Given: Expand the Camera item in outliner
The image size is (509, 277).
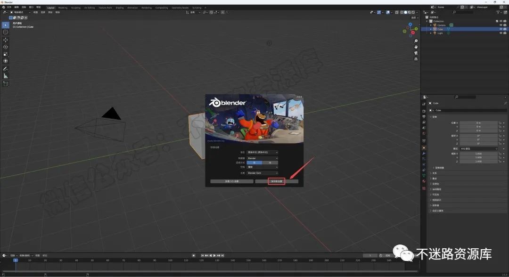Looking at the screenshot, I should pos(431,25).
